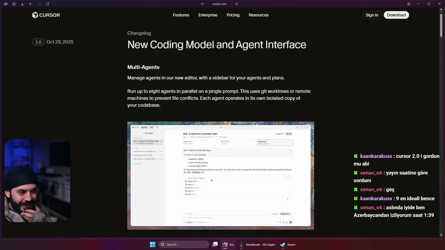Open Steam from the taskbar

(x=288, y=244)
